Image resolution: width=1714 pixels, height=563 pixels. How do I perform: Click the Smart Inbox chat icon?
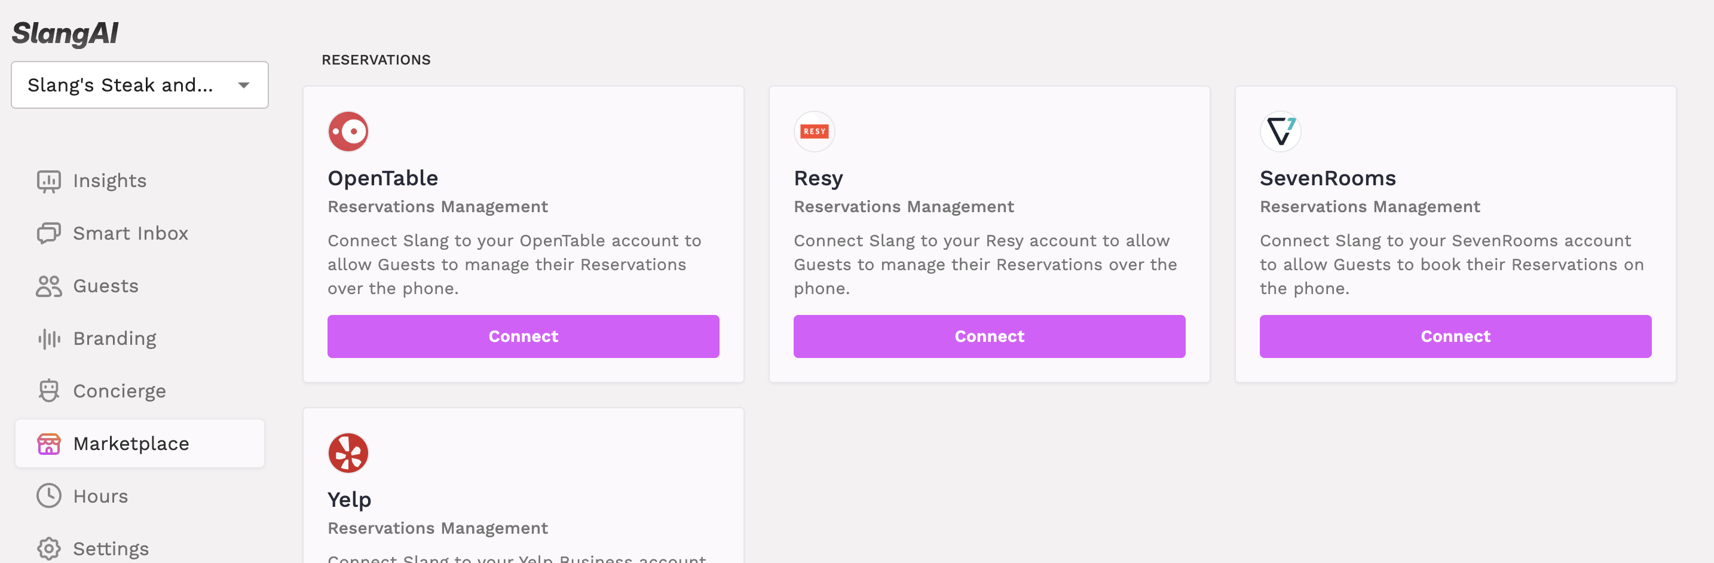point(48,234)
